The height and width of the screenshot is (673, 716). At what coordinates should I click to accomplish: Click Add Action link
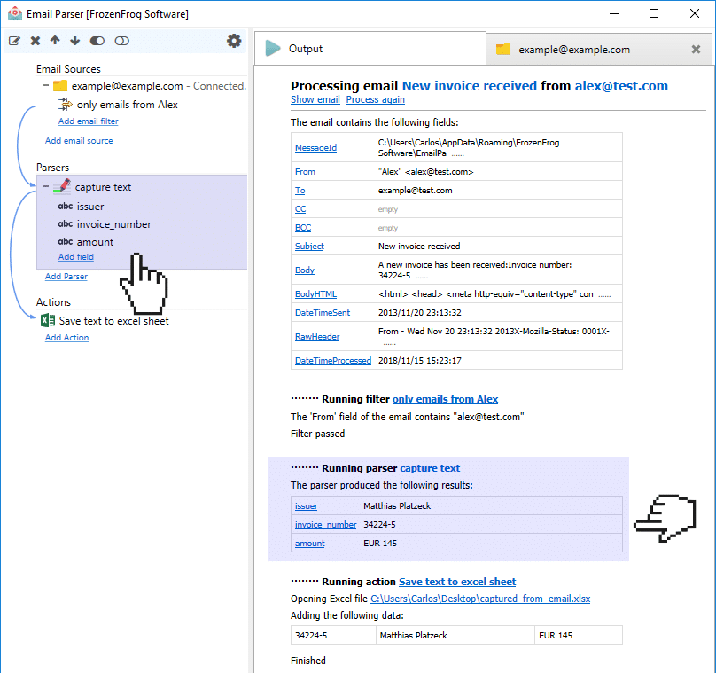point(66,338)
